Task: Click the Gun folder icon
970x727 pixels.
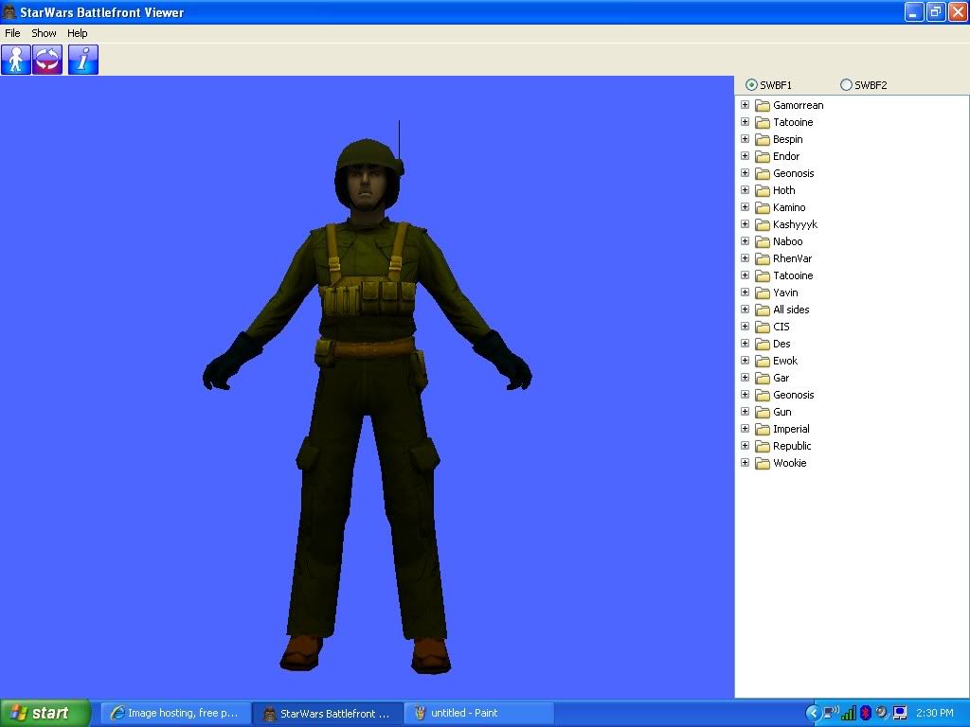Action: (x=763, y=412)
